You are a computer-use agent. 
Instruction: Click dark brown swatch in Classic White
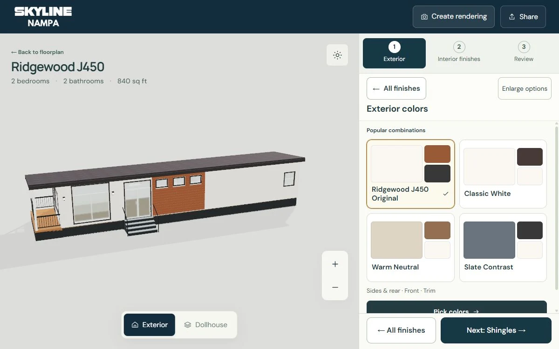530,157
